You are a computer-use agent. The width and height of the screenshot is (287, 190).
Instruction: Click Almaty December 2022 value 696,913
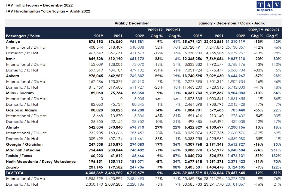pyautogui.click(x=137, y=127)
